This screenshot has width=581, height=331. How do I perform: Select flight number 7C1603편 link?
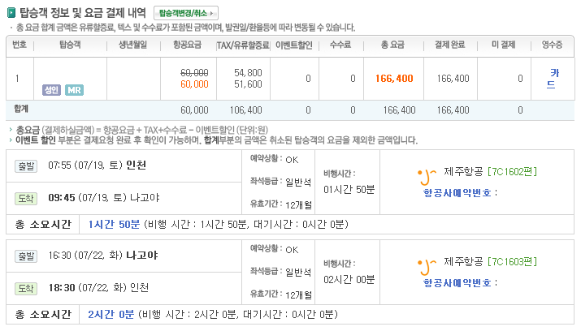pyautogui.click(x=512, y=262)
